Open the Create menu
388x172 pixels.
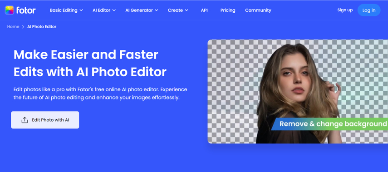(178, 10)
